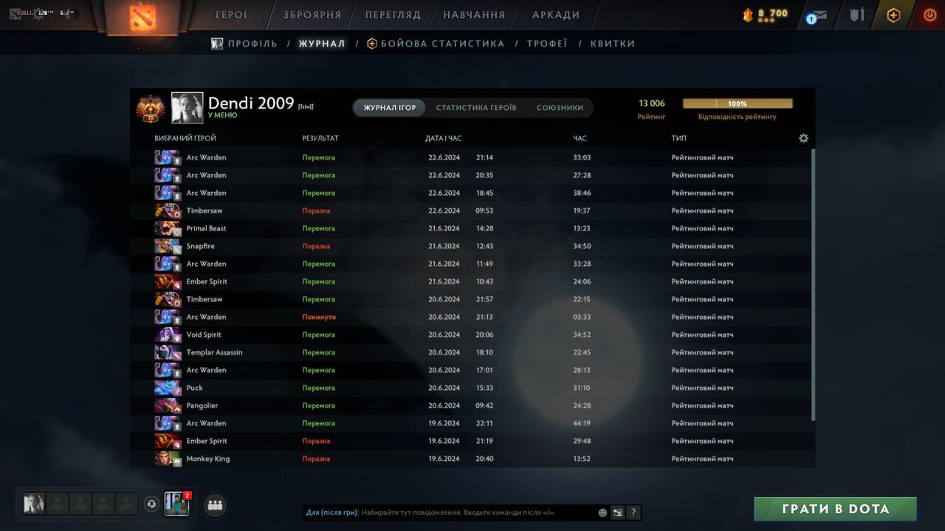
Task: Click the 100% rating confidence bar
Action: click(738, 103)
